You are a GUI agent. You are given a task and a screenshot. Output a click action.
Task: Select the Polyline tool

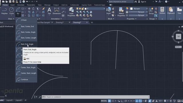[x=5, y=11]
